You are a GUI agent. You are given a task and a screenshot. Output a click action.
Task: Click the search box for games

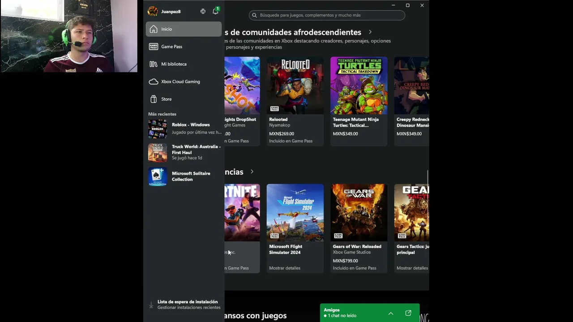coord(327,15)
